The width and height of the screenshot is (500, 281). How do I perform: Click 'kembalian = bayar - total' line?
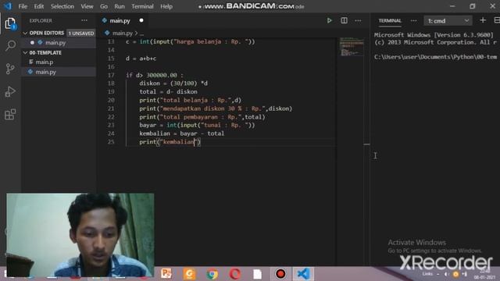tap(182, 133)
